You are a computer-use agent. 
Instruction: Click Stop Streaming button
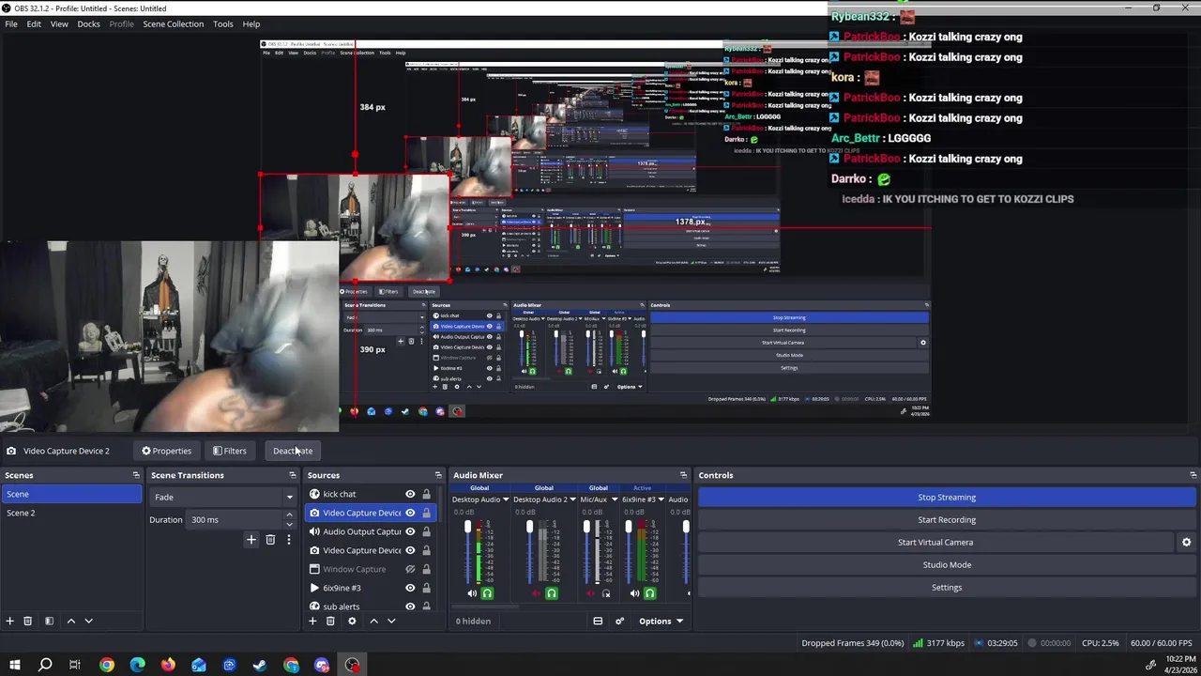(947, 497)
